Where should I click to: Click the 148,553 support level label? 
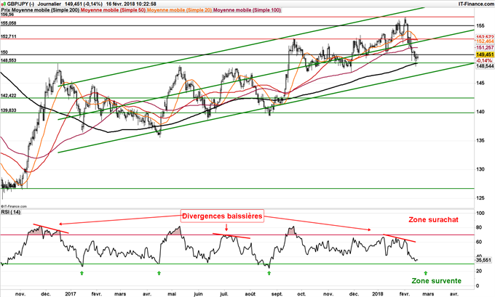9,60
